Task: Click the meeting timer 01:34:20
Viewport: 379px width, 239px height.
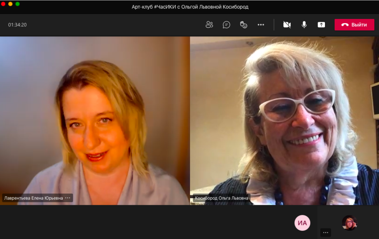Action: [17, 25]
